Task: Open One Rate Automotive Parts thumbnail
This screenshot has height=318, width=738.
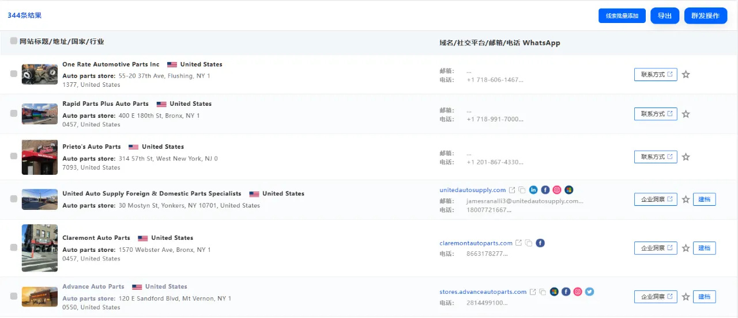Action: [x=40, y=74]
